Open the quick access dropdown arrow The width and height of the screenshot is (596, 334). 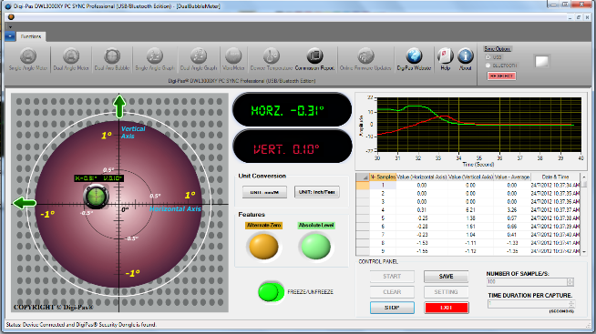pyautogui.click(x=10, y=27)
